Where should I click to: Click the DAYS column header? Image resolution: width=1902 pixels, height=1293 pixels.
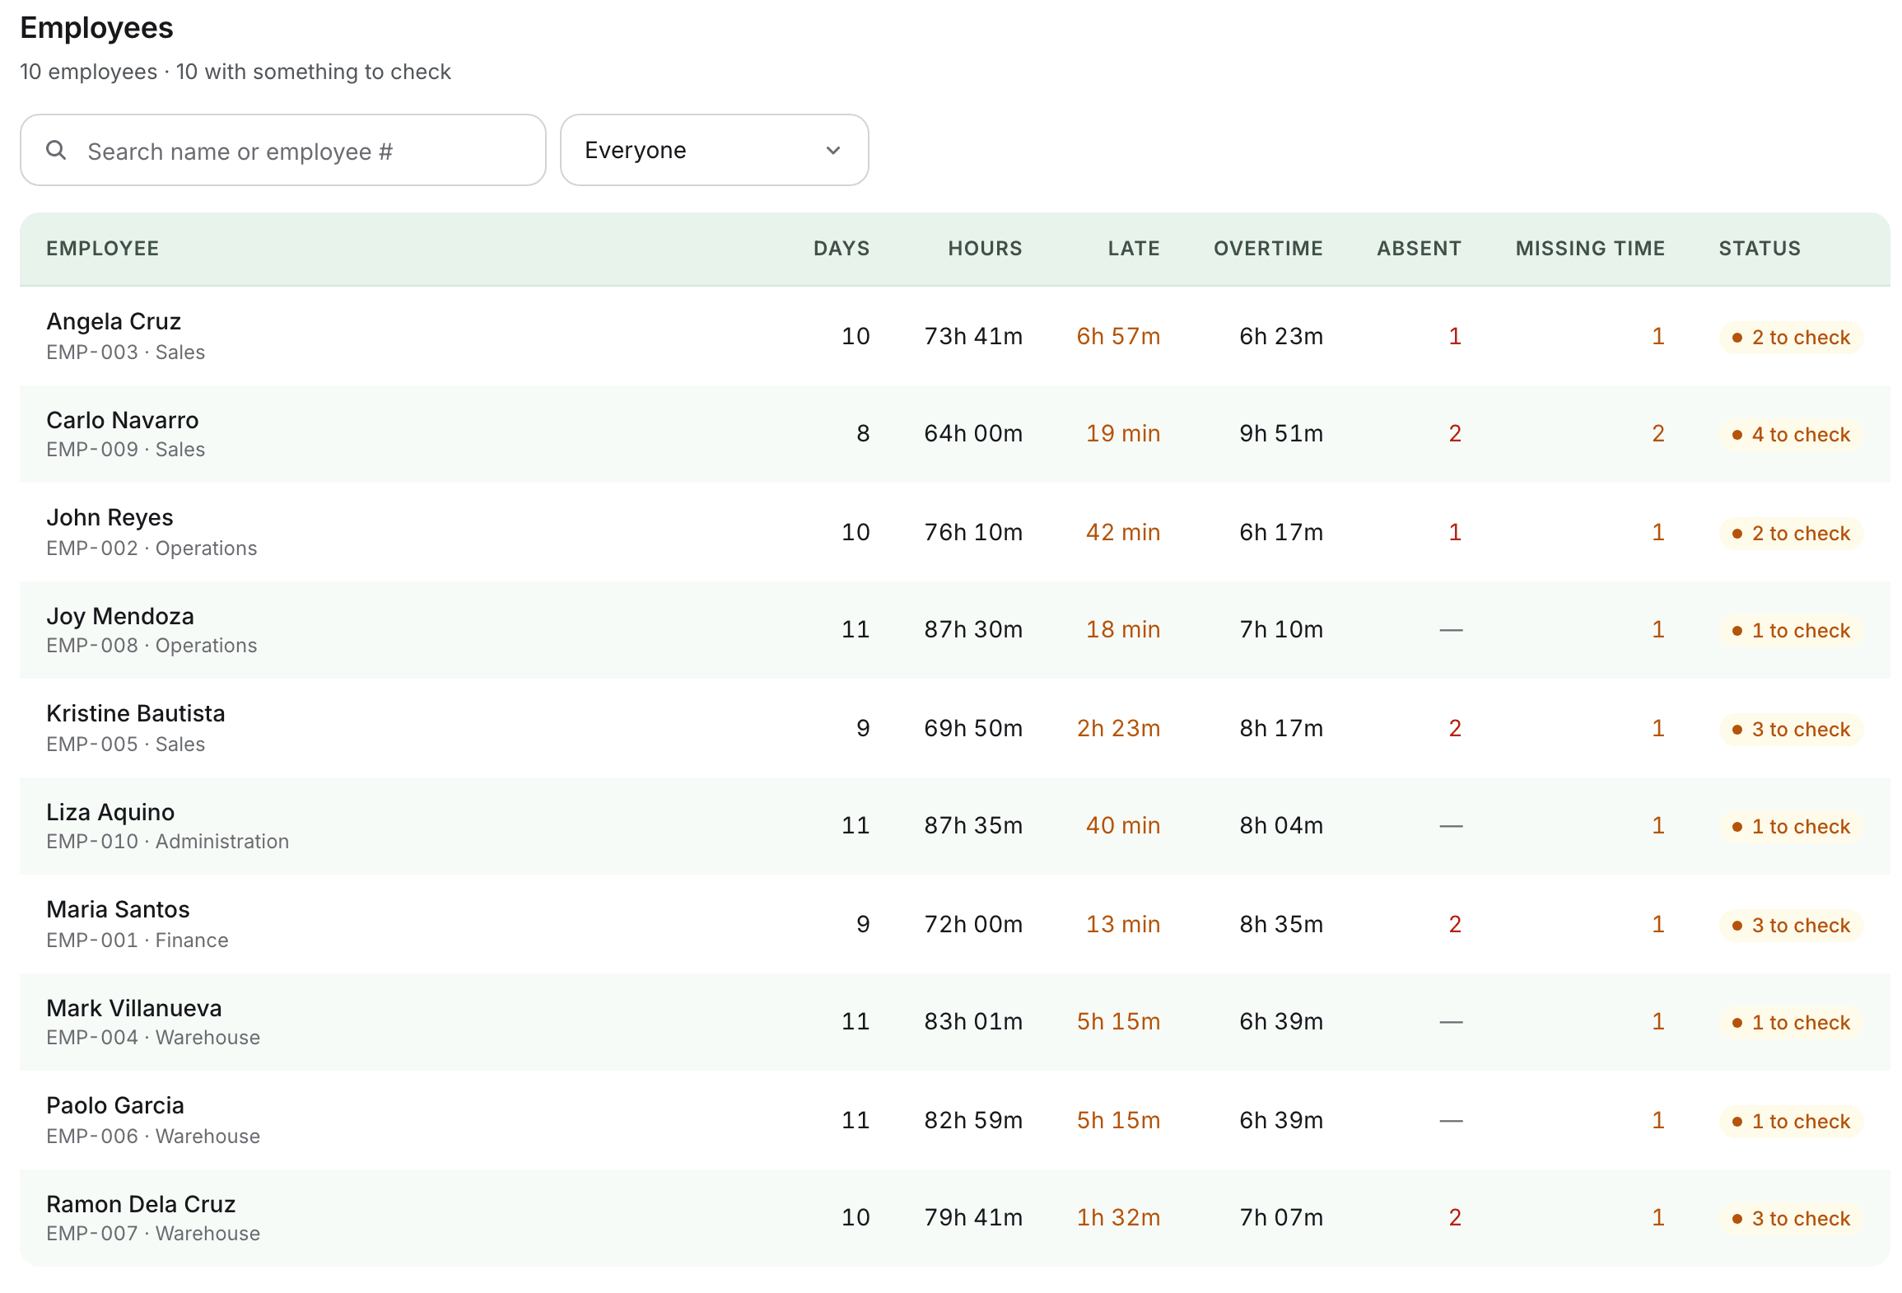841,249
